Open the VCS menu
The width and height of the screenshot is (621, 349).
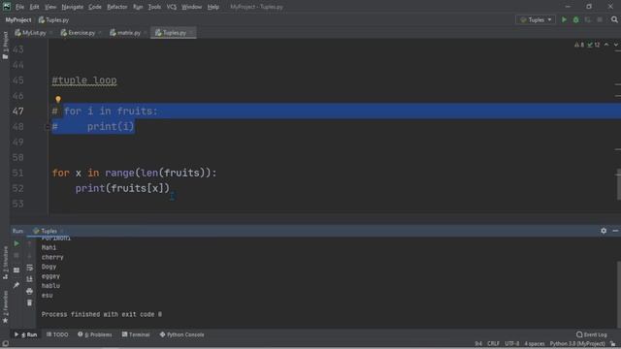172,7
